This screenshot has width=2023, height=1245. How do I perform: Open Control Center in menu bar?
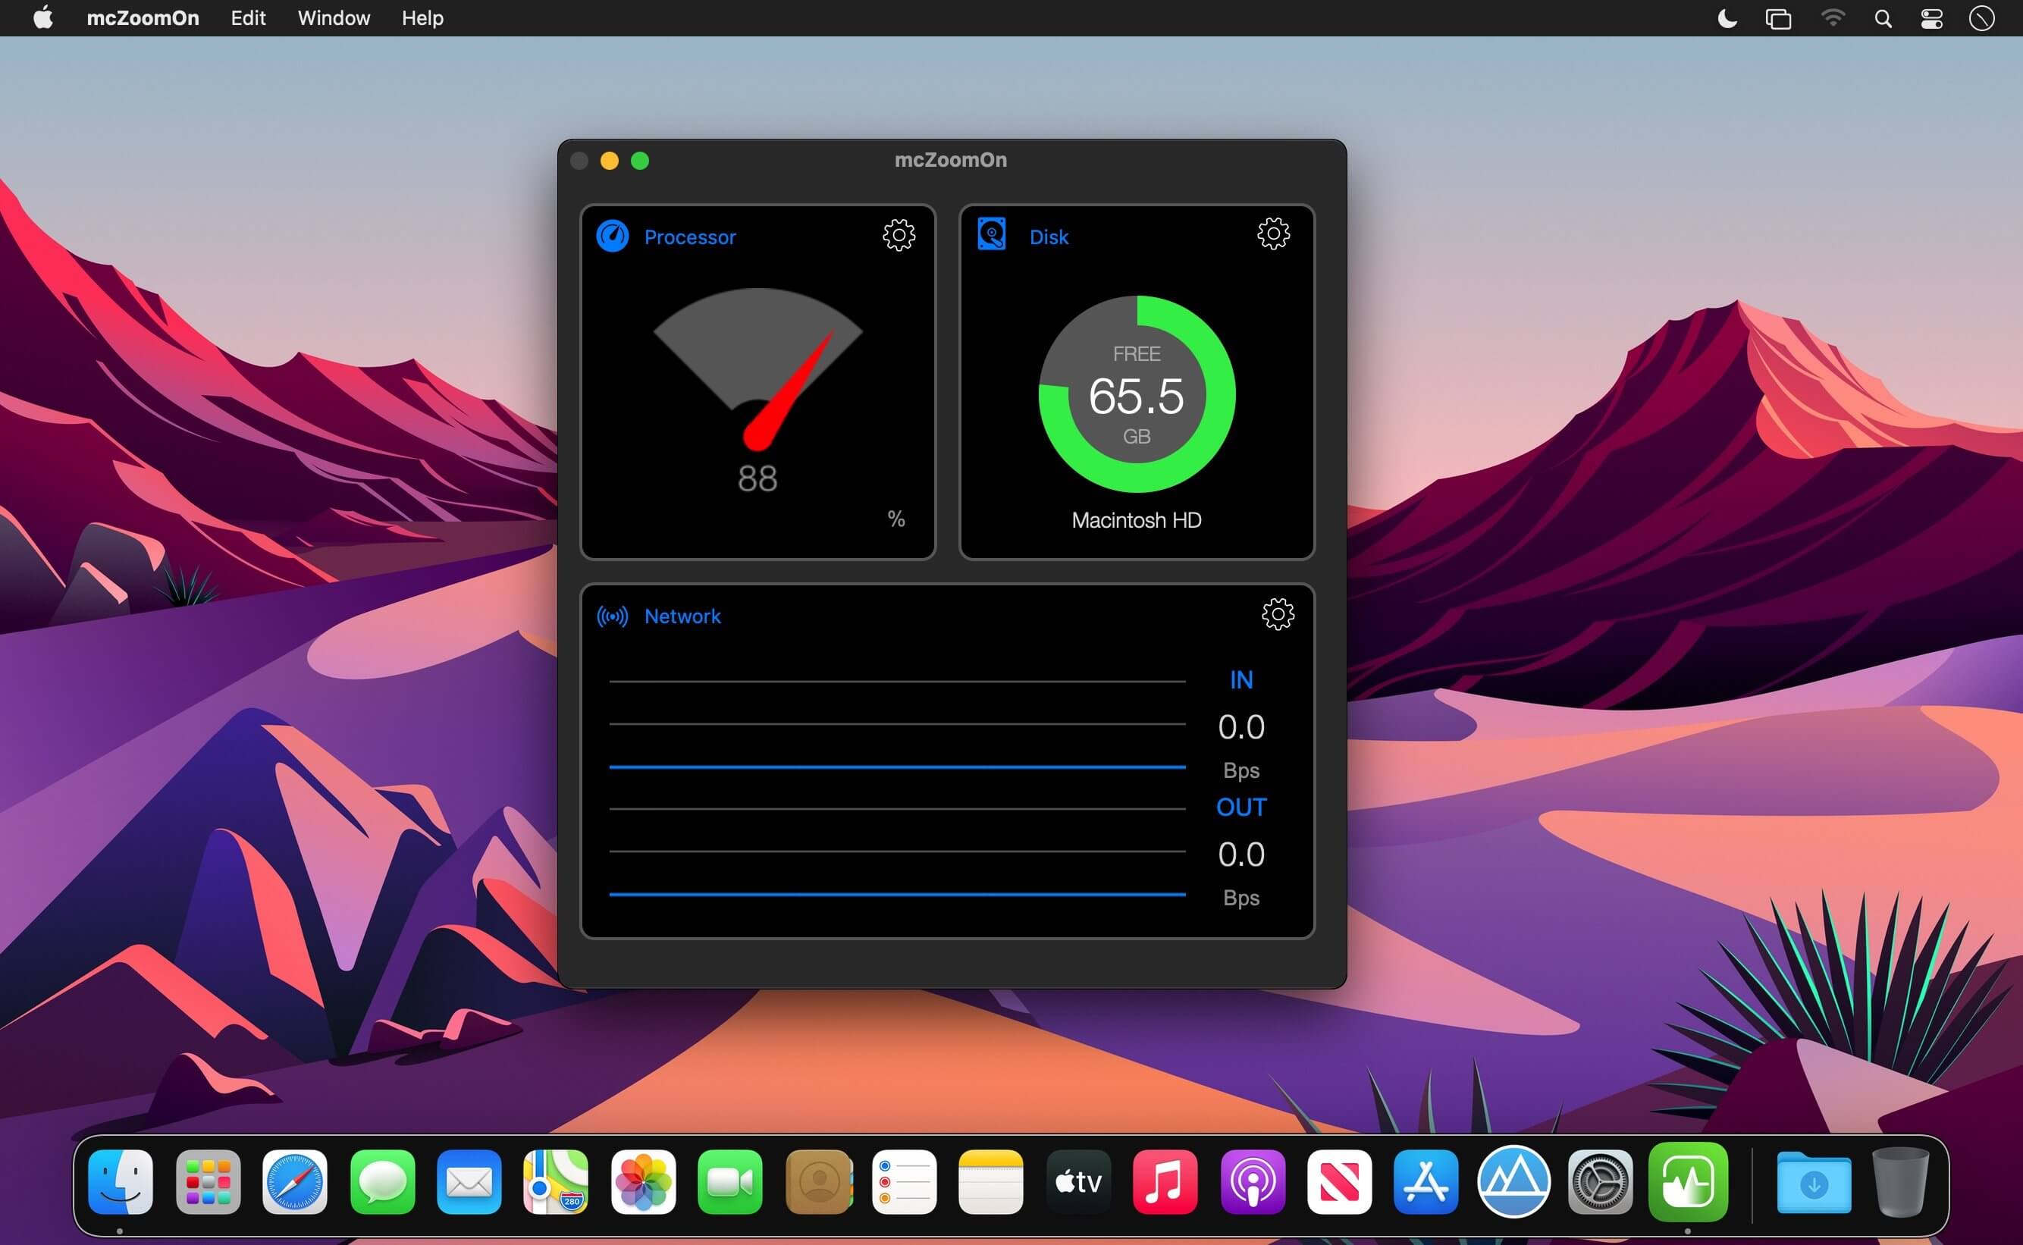click(x=1931, y=18)
